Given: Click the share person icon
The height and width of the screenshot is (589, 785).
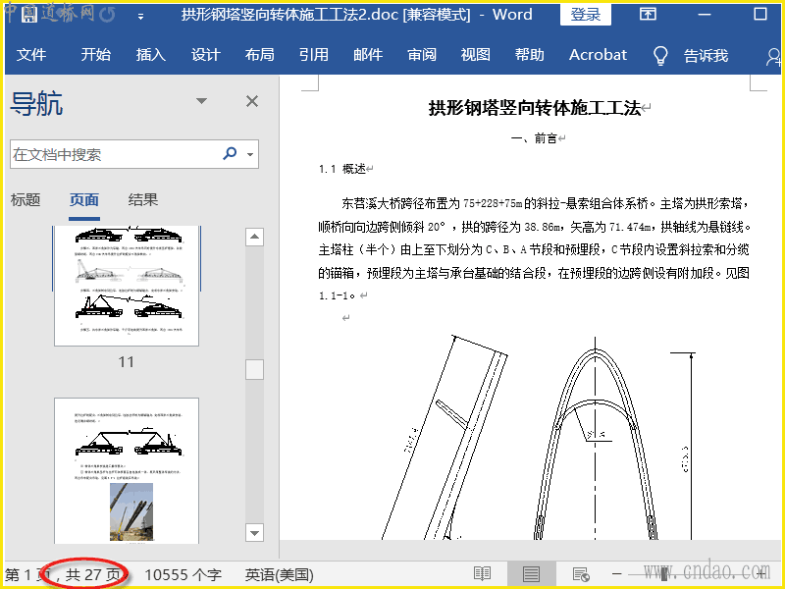Looking at the screenshot, I should (773, 56).
